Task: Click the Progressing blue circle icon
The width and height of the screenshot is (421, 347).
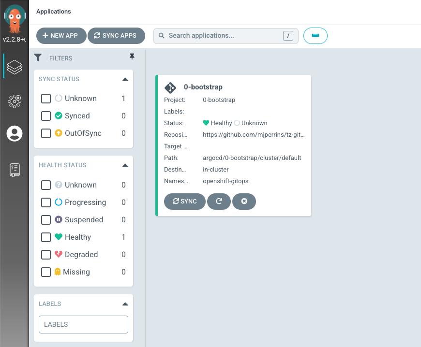Action: pyautogui.click(x=59, y=202)
